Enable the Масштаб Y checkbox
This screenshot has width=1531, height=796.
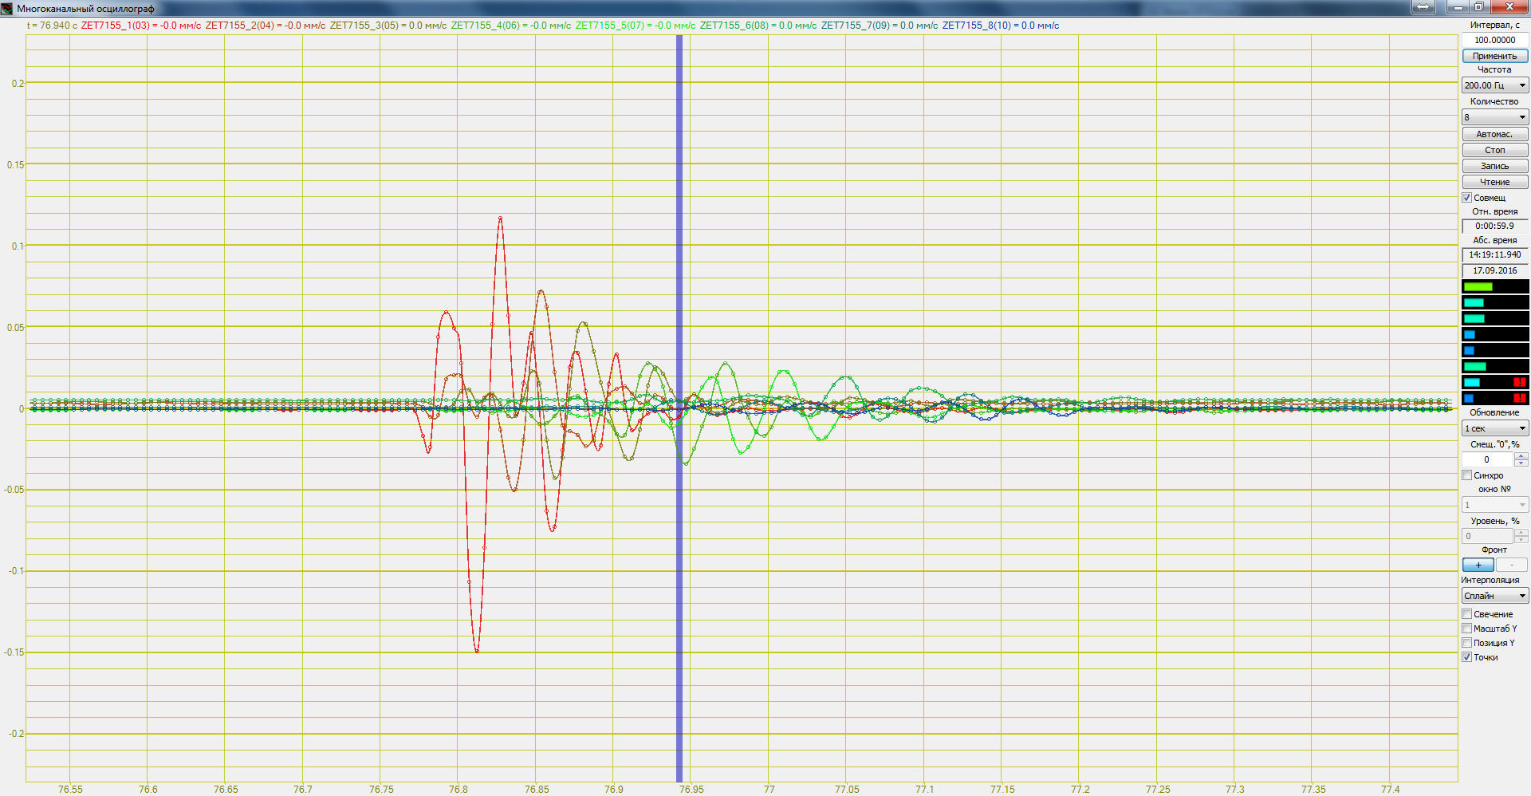(x=1466, y=629)
